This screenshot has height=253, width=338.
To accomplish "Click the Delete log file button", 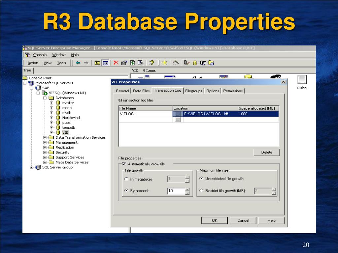I will (x=267, y=152).
